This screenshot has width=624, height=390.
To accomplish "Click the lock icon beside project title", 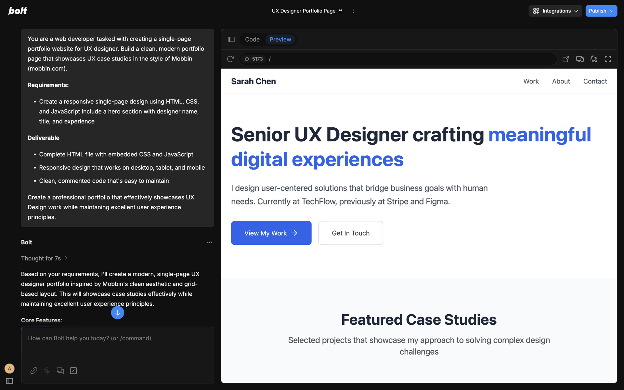I will click(341, 11).
